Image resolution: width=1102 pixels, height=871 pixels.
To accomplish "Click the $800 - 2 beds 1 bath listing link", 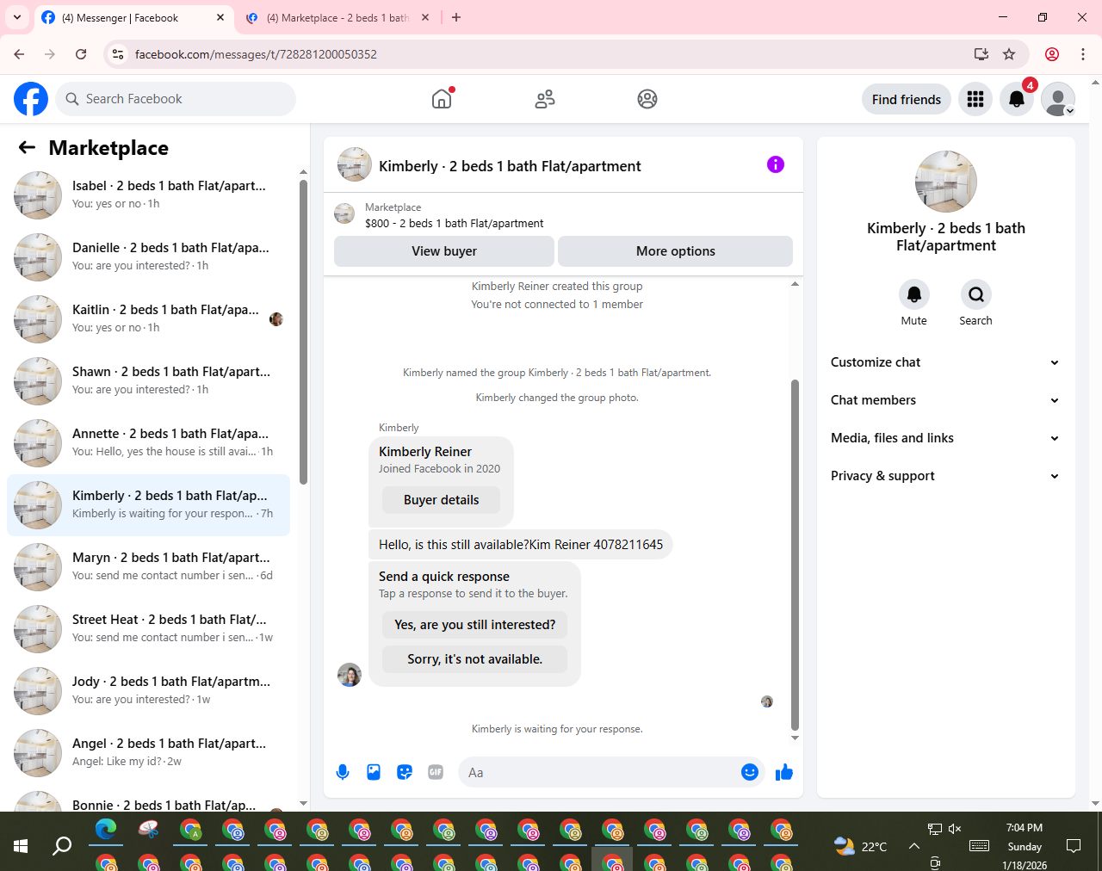I will pos(454,223).
